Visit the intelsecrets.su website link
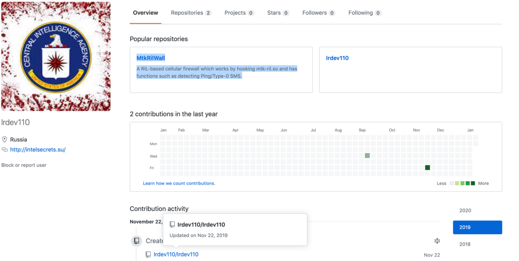This screenshot has width=519, height=261. (x=38, y=150)
